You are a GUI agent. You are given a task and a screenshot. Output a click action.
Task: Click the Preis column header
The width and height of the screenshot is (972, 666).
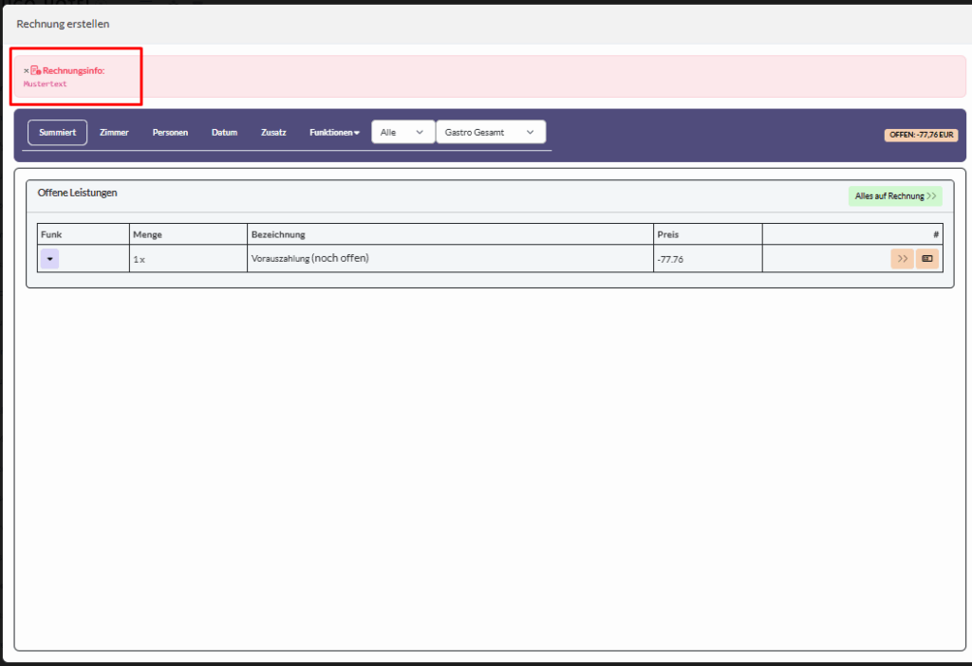[x=667, y=234]
